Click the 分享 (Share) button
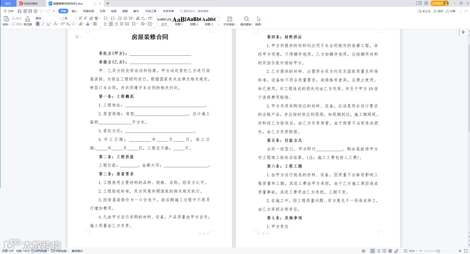470x254 pixels. (x=450, y=11)
